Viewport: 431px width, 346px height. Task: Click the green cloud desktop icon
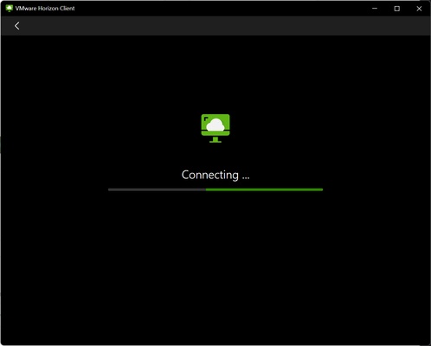pyautogui.click(x=215, y=128)
